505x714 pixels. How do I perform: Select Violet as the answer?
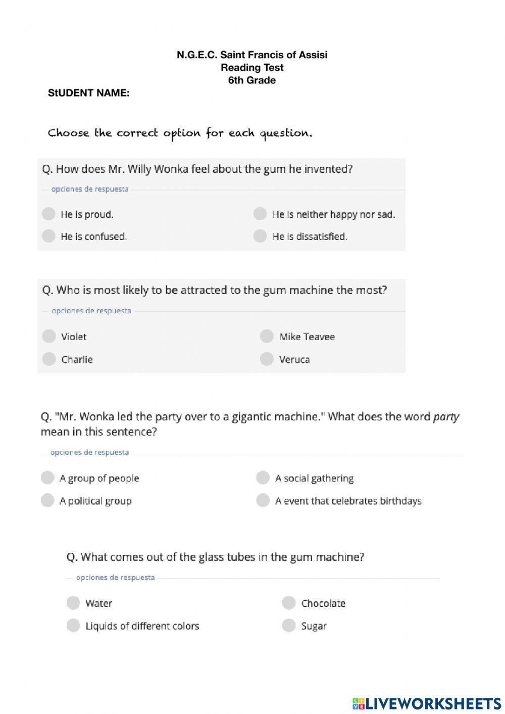pyautogui.click(x=49, y=336)
